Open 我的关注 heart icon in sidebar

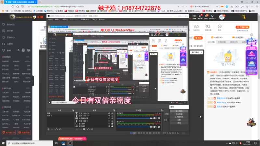coord(4,24)
